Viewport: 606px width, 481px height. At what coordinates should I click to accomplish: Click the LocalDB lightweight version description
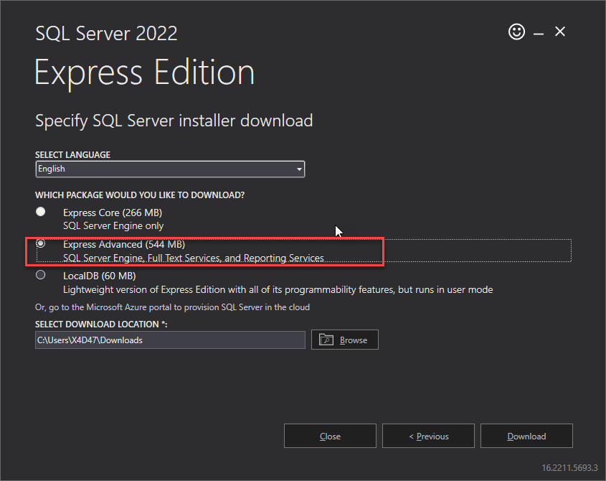pyautogui.click(x=278, y=290)
